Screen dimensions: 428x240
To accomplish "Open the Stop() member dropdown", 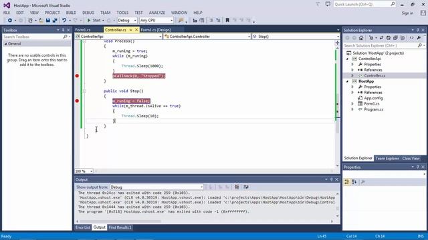I will coord(296,37).
